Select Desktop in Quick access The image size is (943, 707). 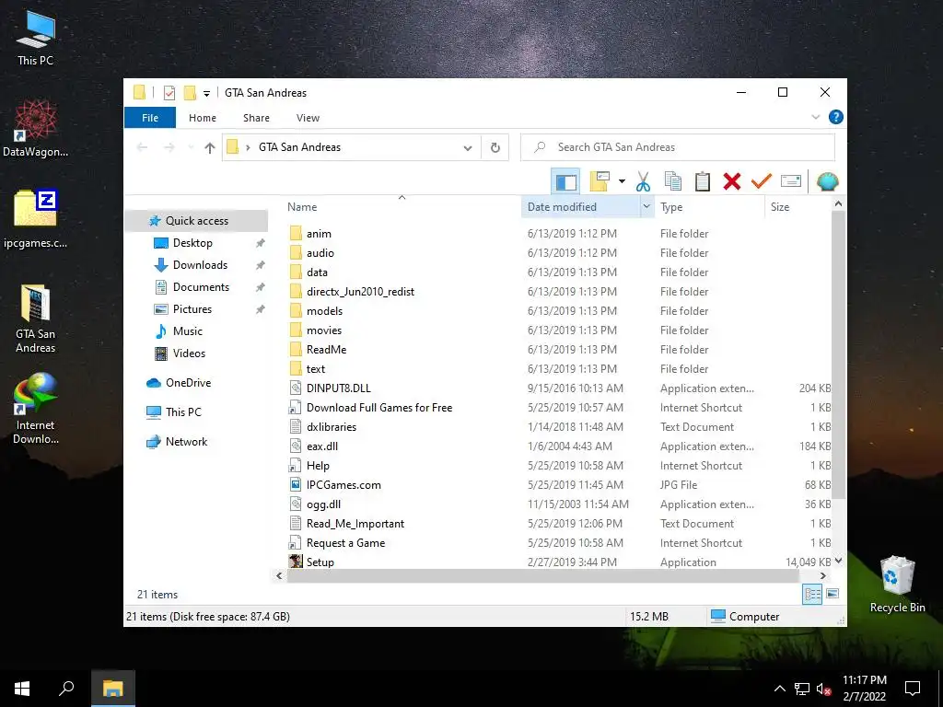pyautogui.click(x=192, y=243)
